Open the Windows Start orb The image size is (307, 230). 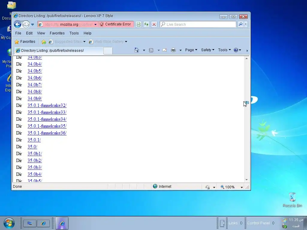[9, 223]
